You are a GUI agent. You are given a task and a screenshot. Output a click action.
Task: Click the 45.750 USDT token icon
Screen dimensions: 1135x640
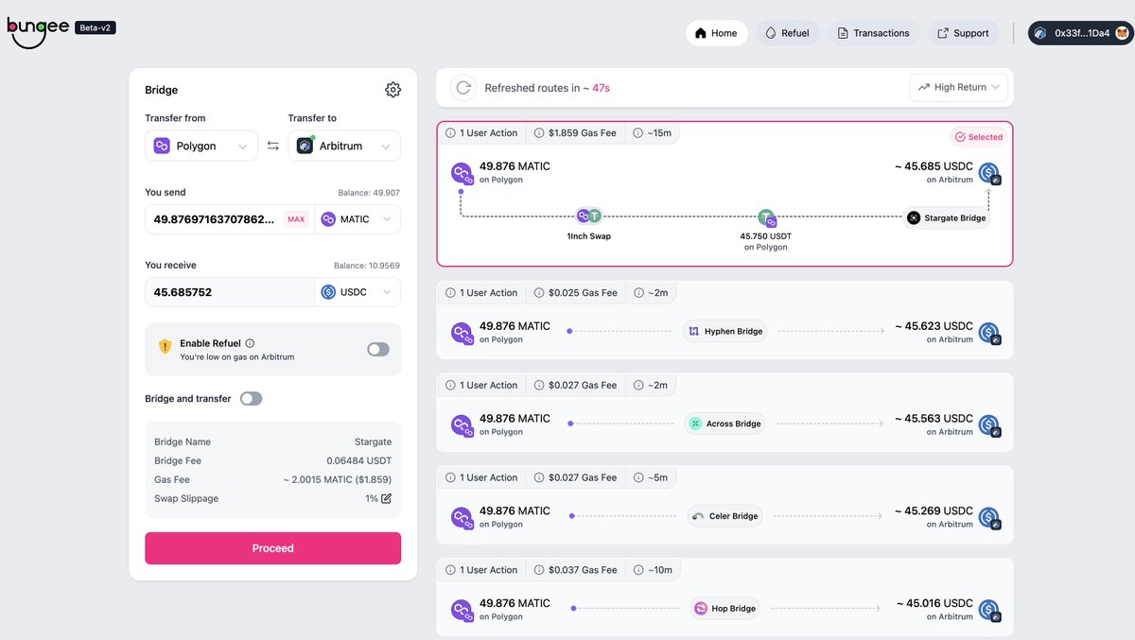[767, 218]
